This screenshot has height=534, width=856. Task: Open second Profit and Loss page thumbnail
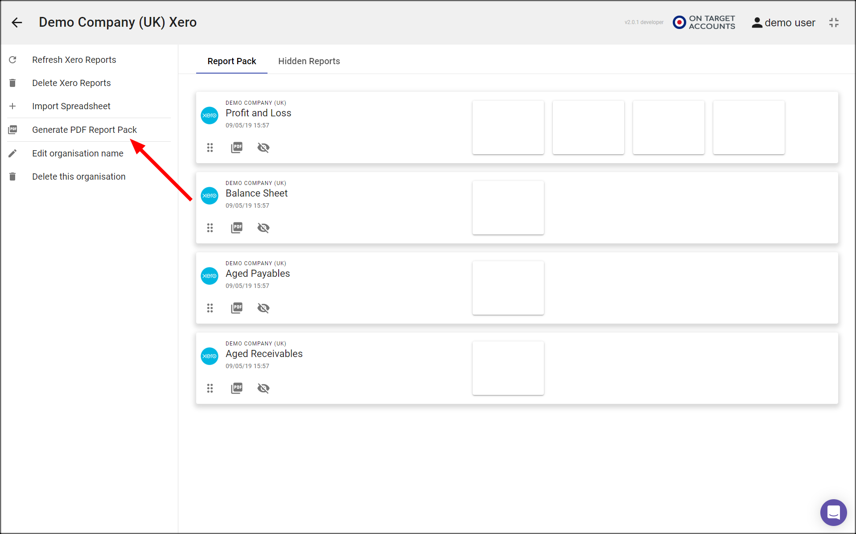(x=588, y=127)
